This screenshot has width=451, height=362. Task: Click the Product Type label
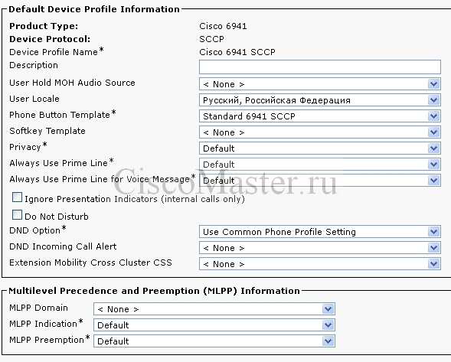tap(44, 26)
